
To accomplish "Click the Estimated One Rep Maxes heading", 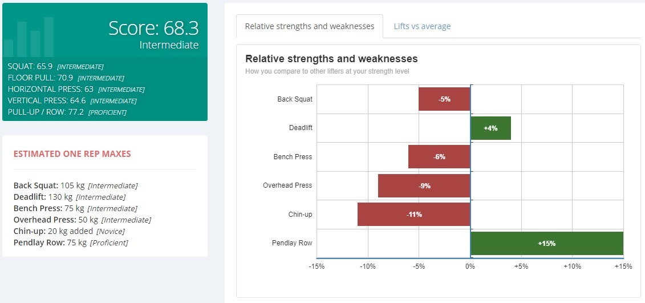I will coord(72,153).
